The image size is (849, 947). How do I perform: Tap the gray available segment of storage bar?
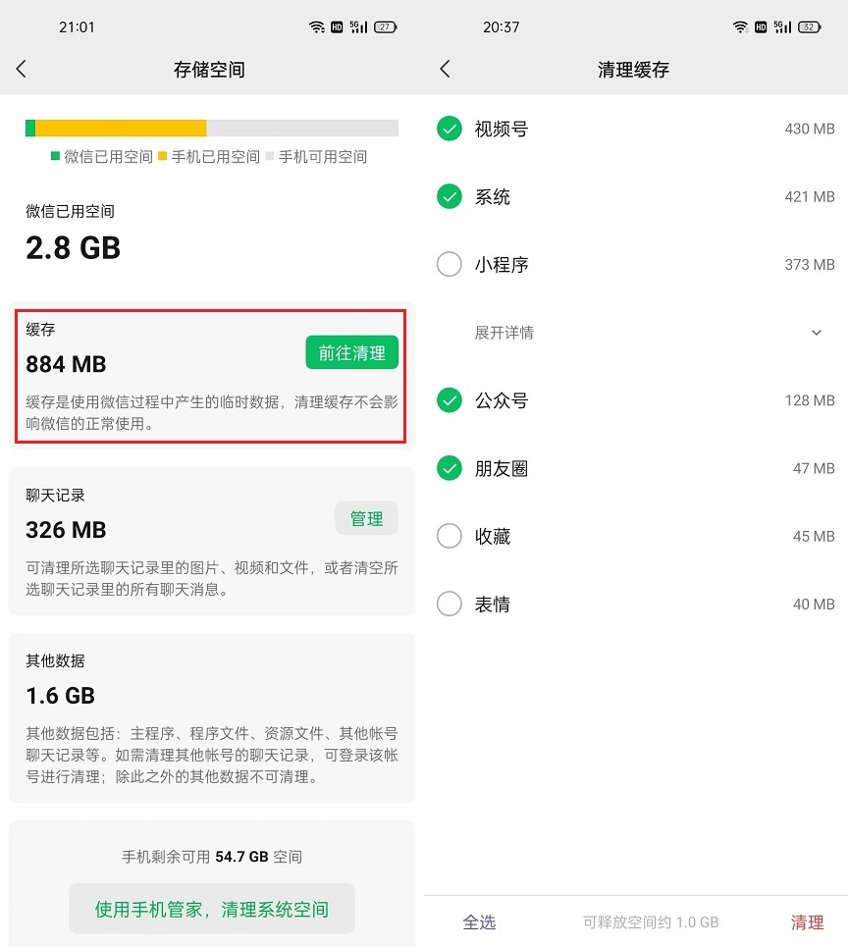(x=302, y=128)
